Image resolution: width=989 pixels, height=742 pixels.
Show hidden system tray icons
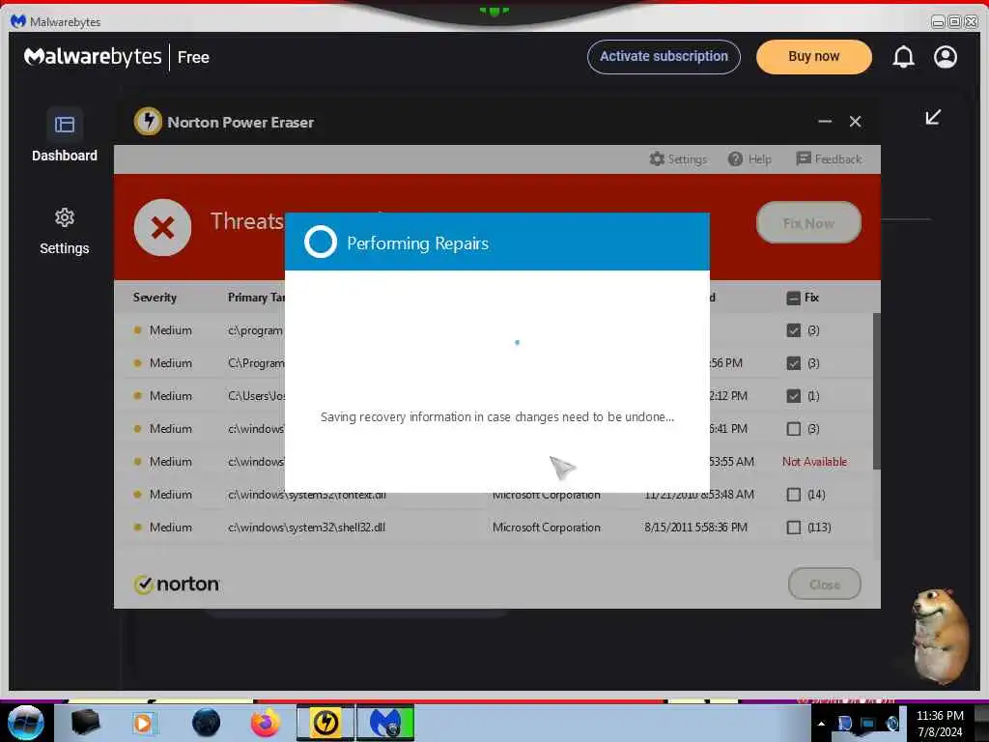pyautogui.click(x=821, y=724)
